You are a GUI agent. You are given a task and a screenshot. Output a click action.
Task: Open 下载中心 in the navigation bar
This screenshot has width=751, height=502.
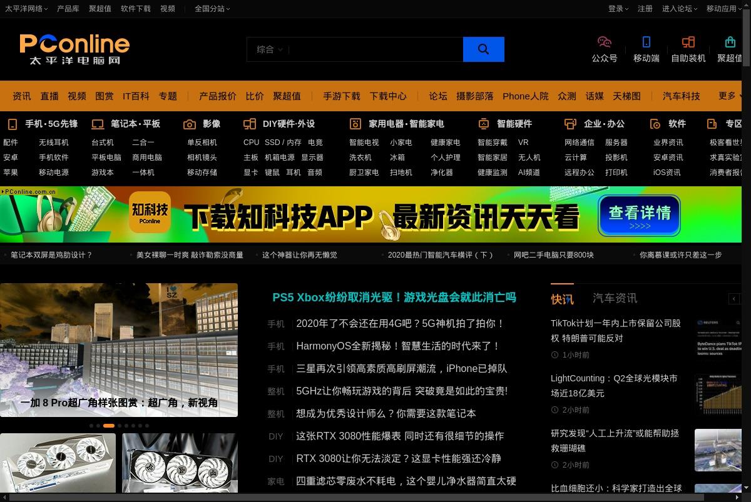pos(388,96)
